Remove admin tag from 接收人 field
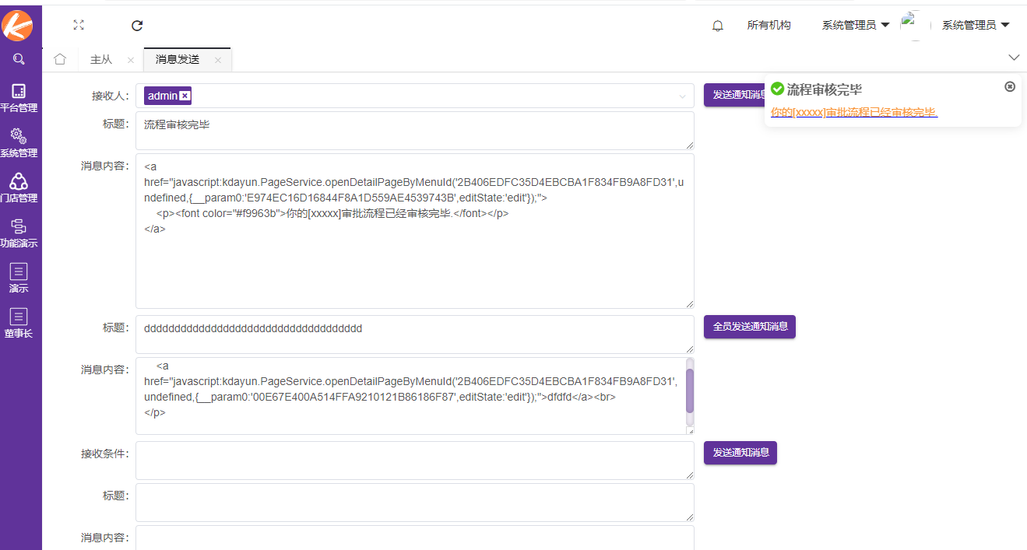This screenshot has width=1027, height=550. pyautogui.click(x=185, y=96)
